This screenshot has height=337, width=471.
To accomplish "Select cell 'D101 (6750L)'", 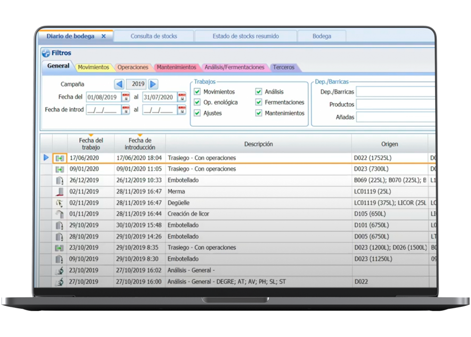I will tap(390, 225).
